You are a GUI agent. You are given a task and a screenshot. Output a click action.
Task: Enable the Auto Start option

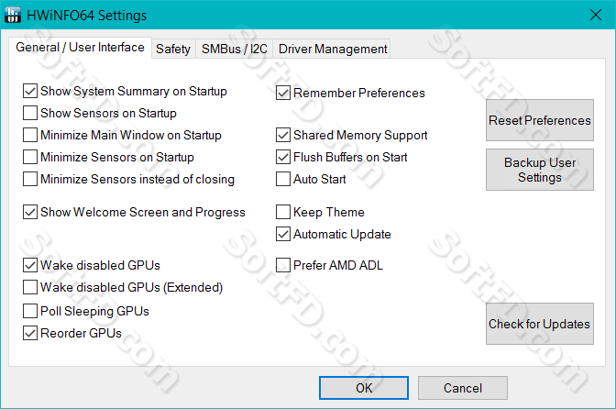click(x=283, y=179)
